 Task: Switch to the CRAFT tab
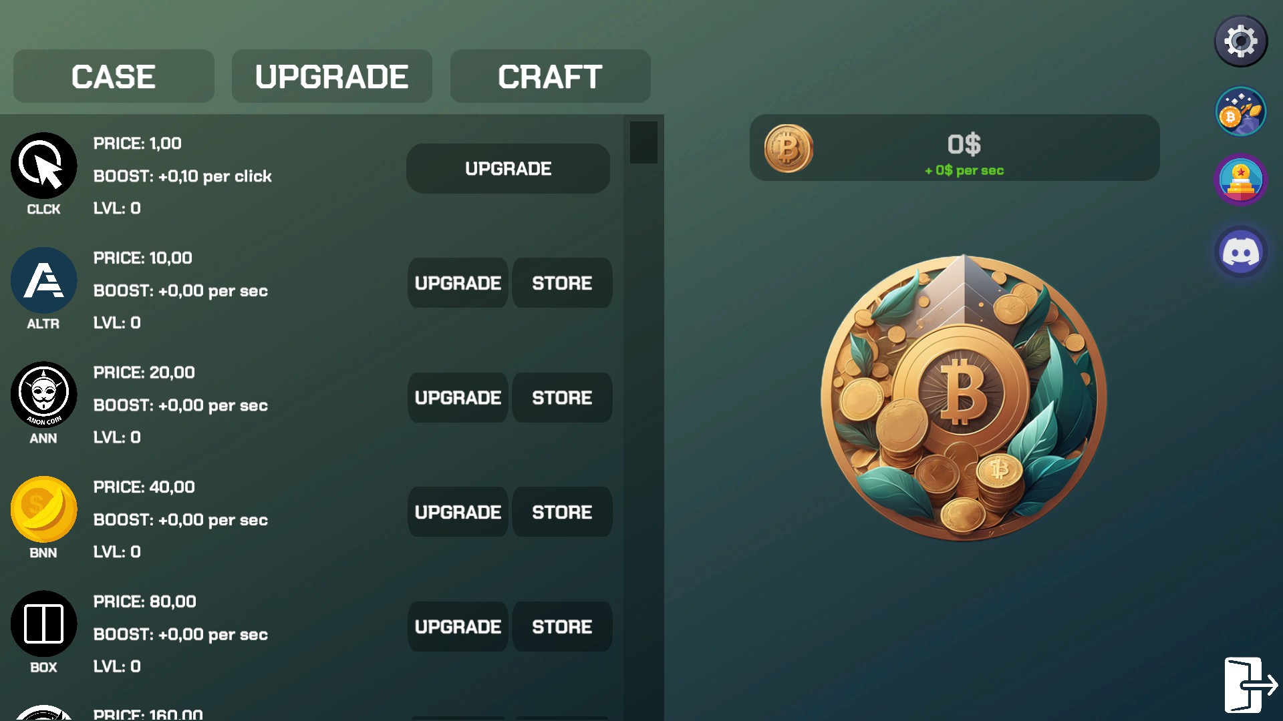550,76
